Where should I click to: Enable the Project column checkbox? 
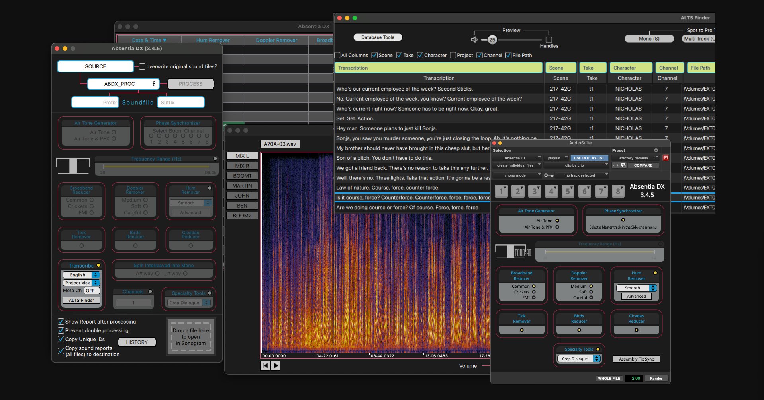pyautogui.click(x=453, y=55)
